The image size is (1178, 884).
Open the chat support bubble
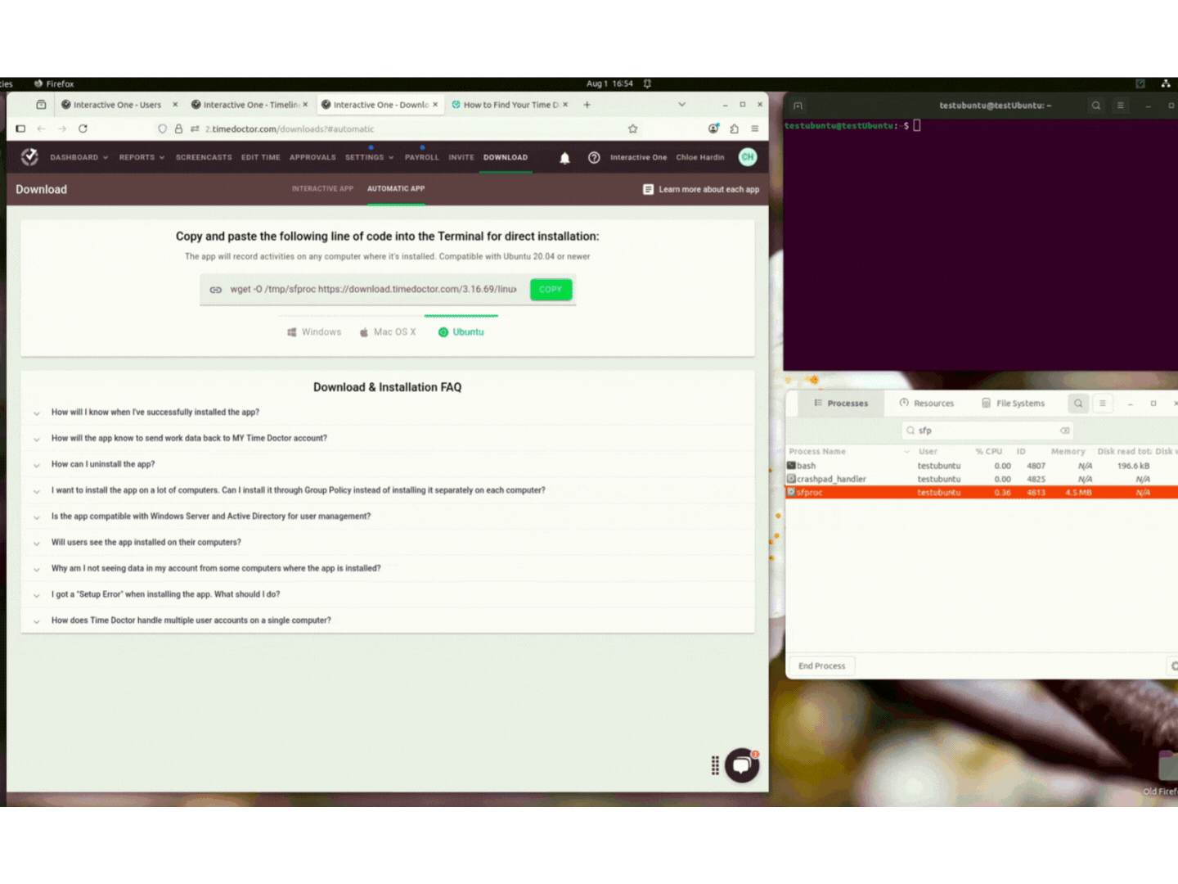pyautogui.click(x=742, y=765)
